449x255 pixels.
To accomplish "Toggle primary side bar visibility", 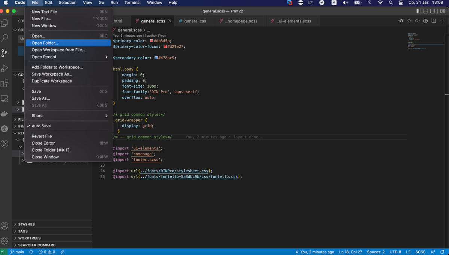I will click(419, 11).
